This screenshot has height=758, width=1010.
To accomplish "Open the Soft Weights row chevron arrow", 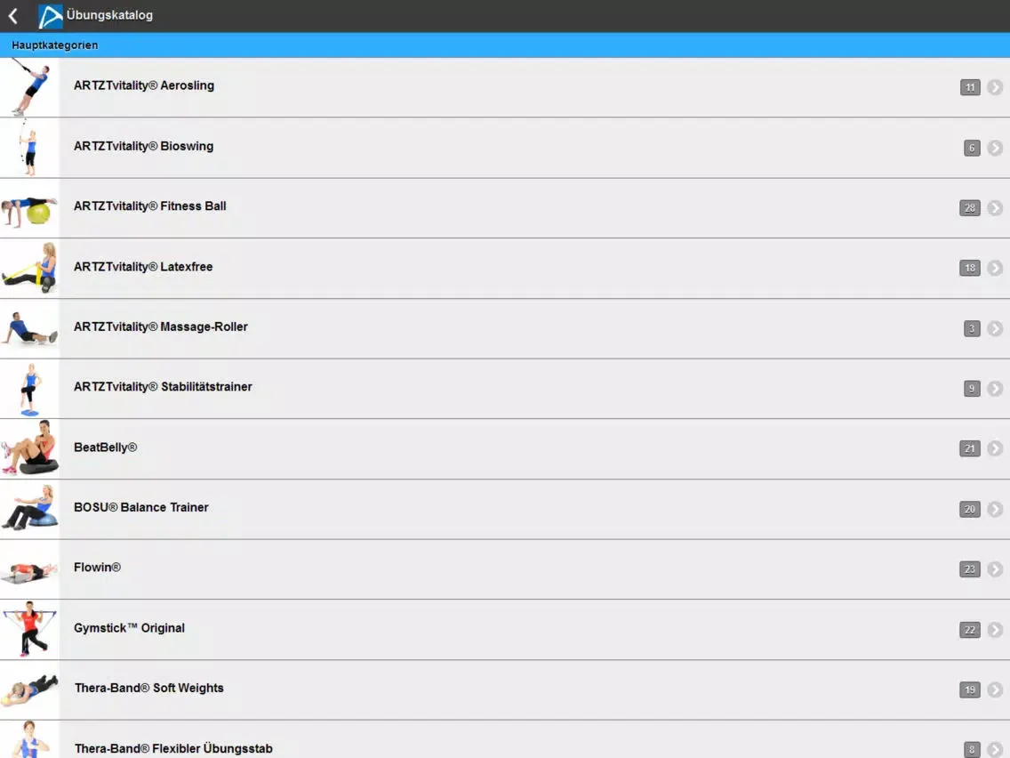I will (x=995, y=689).
